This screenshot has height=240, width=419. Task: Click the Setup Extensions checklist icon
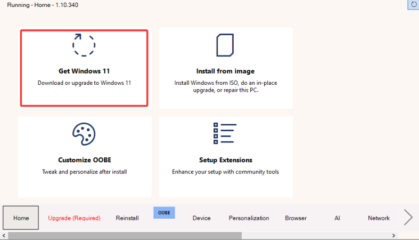point(225,133)
